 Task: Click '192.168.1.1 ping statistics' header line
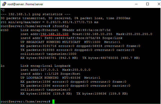pos(35,14)
